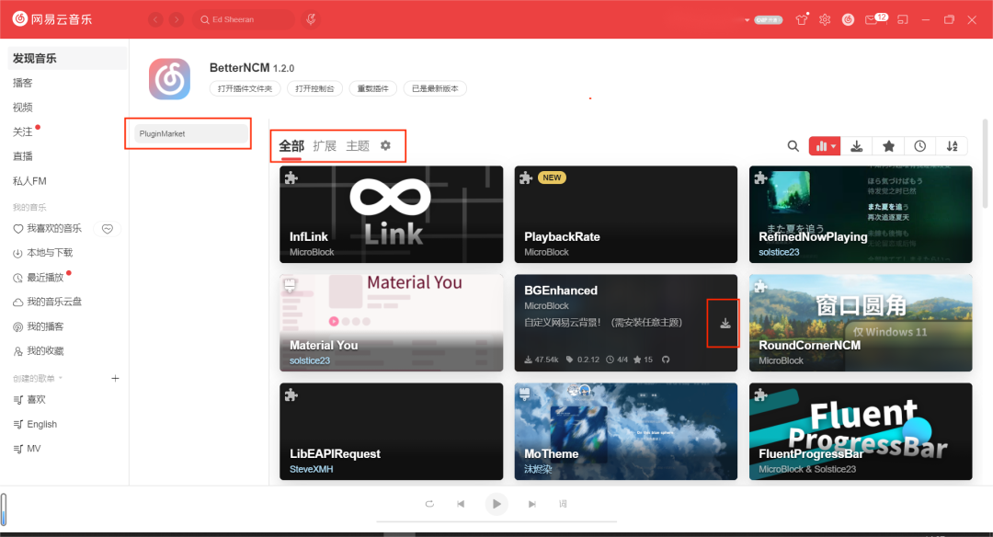Click the download icon on BGEnhanced card

click(725, 323)
